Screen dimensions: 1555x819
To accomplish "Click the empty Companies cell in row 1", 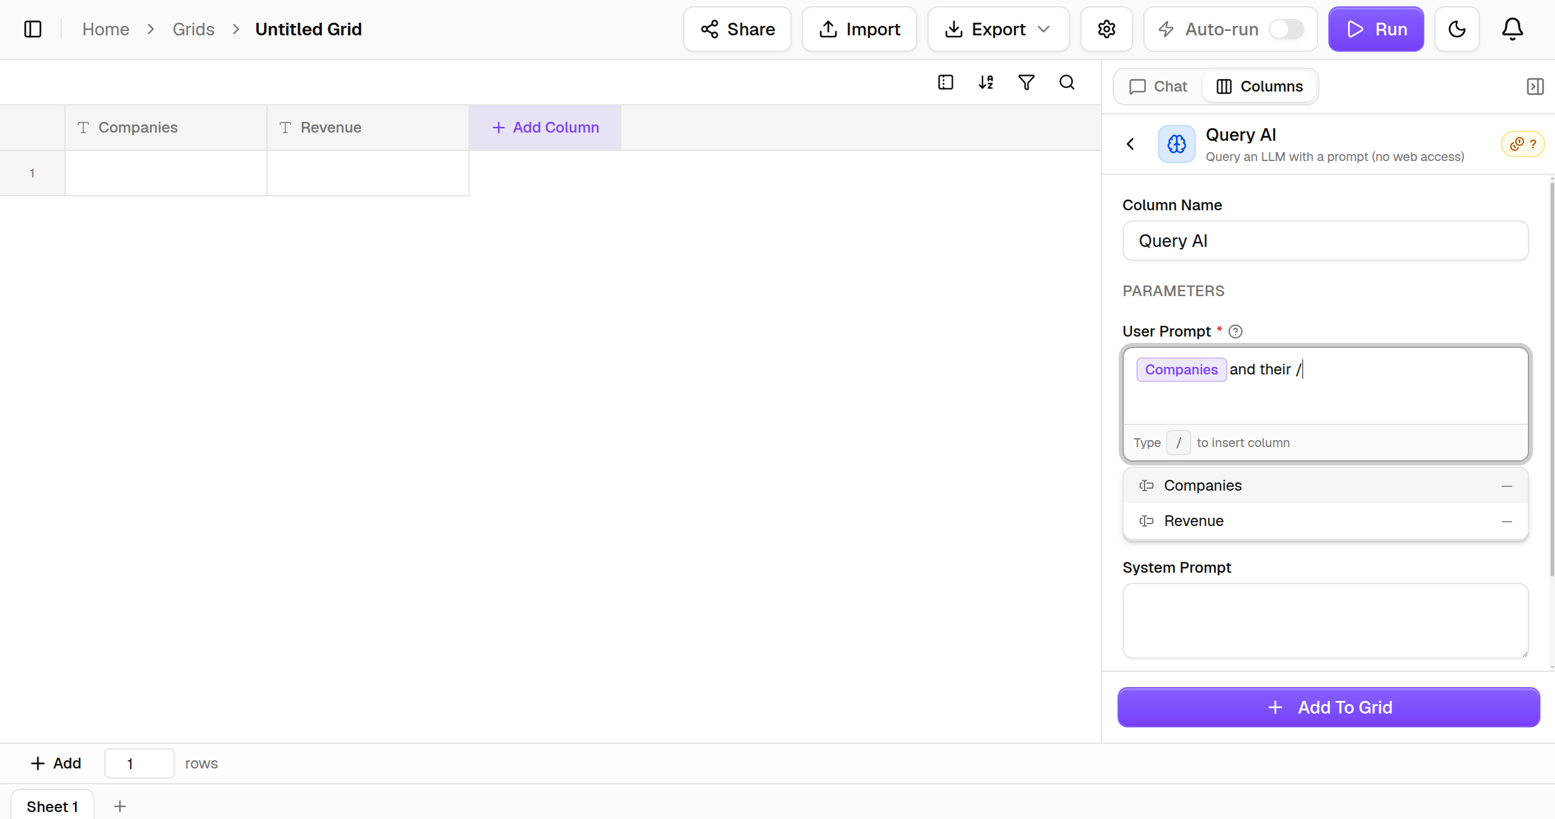I will pos(166,173).
